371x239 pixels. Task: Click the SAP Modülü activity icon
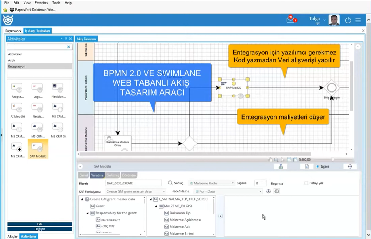click(38, 148)
